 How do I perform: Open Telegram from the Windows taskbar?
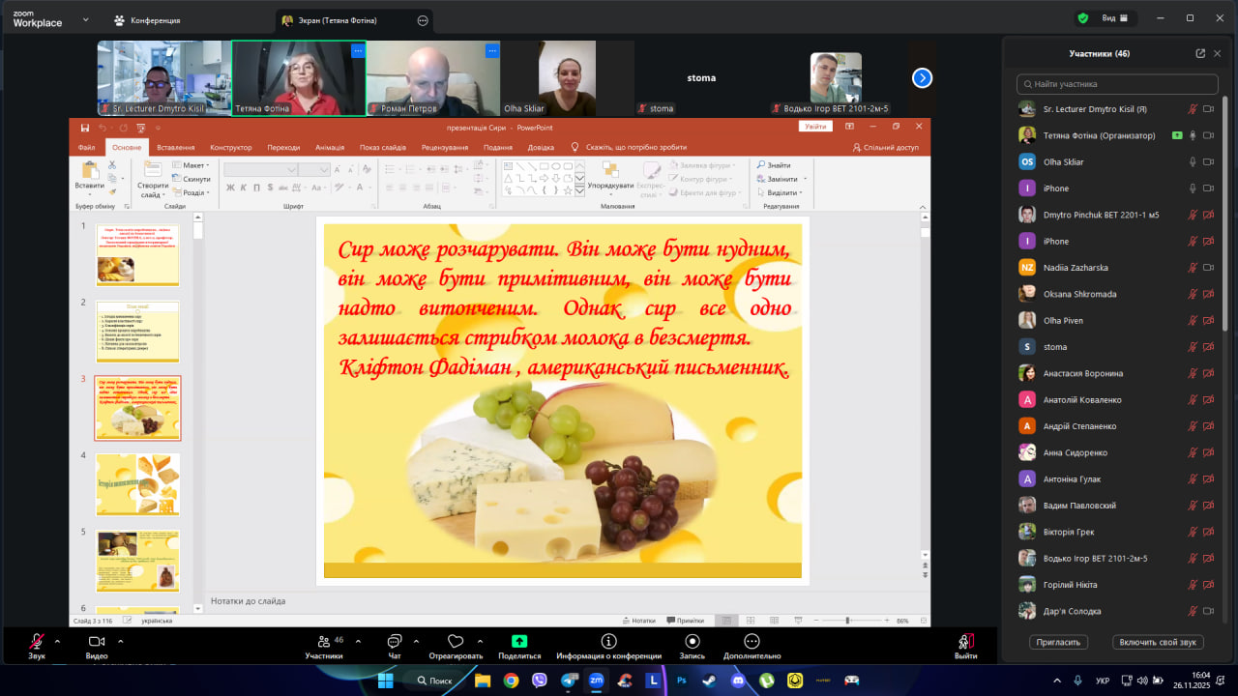point(568,681)
